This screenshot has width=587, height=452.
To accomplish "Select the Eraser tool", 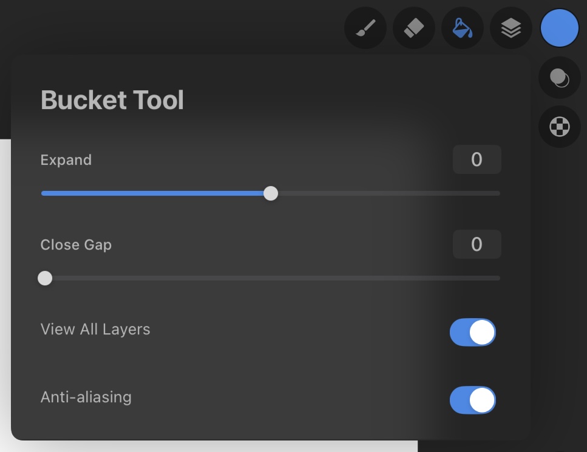I will pyautogui.click(x=413, y=28).
